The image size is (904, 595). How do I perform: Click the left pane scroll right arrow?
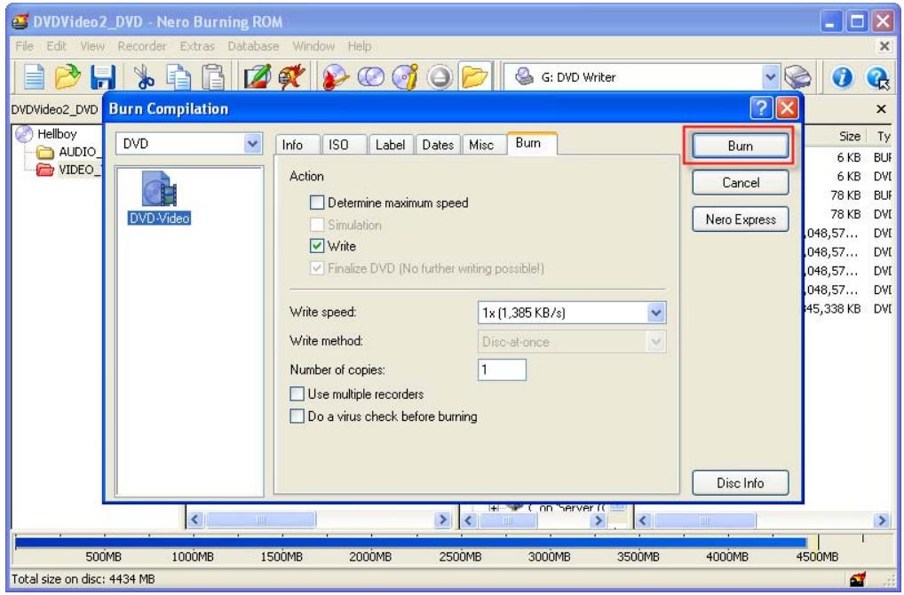pos(443,520)
